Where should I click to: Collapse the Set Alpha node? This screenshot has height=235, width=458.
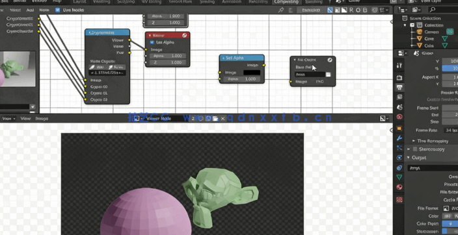pyautogui.click(x=223, y=58)
